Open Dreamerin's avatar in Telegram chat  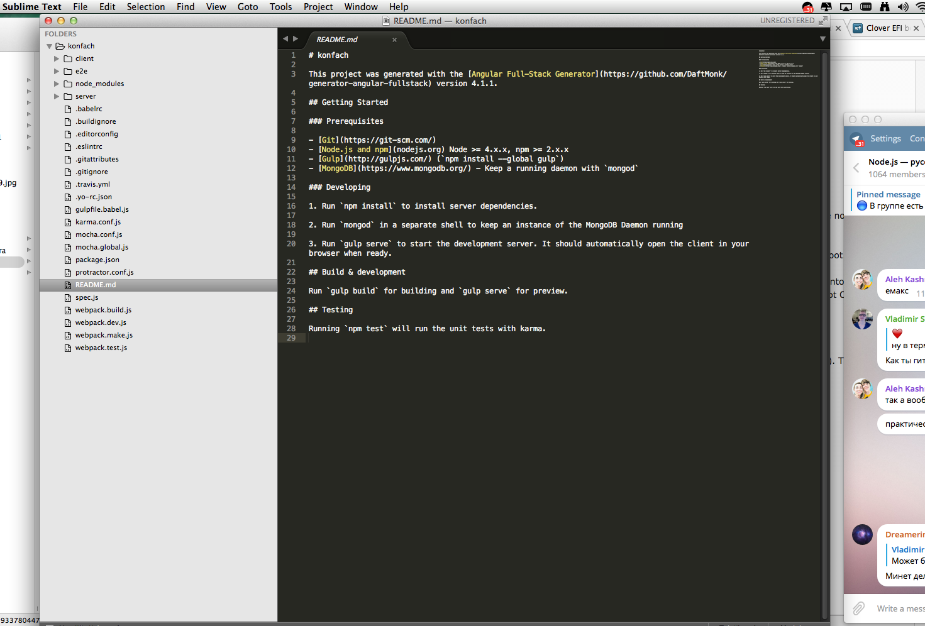pos(862,535)
